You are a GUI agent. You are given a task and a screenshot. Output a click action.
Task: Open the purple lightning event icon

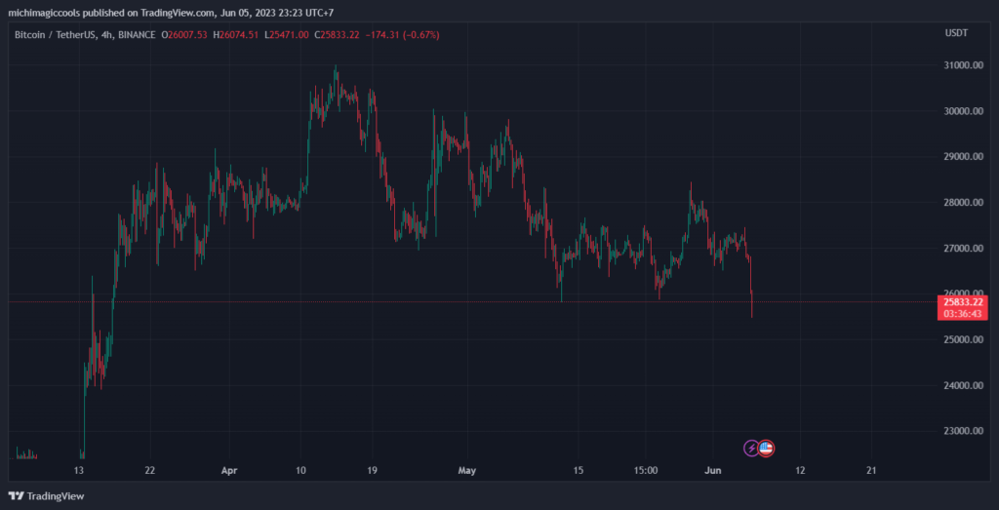click(752, 449)
